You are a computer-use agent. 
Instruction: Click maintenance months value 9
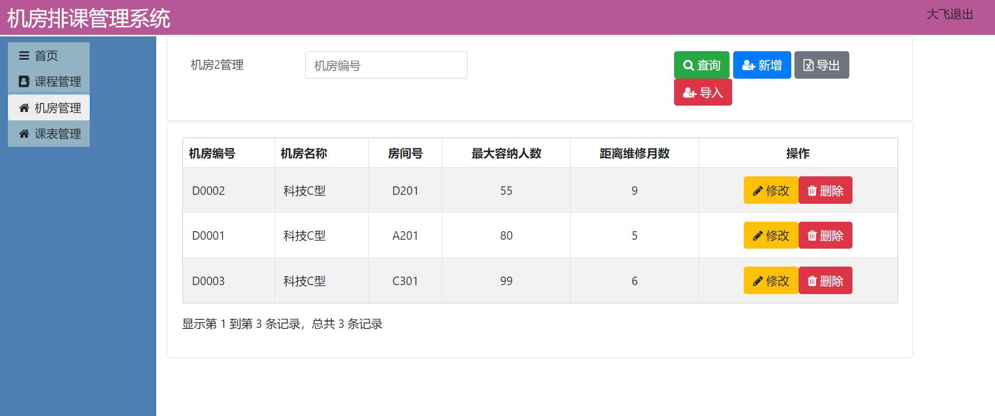[x=634, y=191]
